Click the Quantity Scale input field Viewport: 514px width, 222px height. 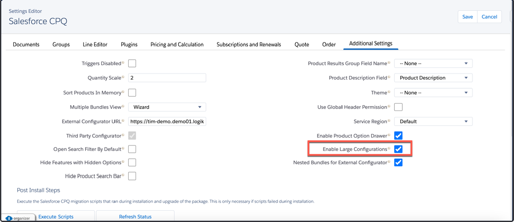tap(167, 78)
